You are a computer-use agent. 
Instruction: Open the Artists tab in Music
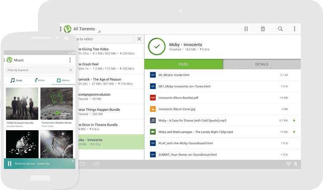[x=40, y=80]
